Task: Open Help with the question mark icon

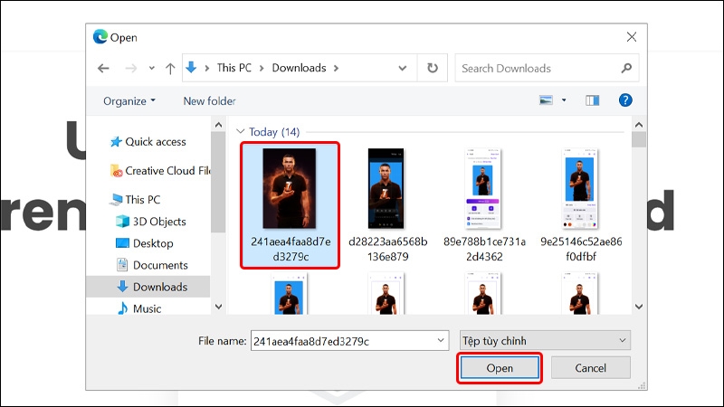Action: [625, 100]
